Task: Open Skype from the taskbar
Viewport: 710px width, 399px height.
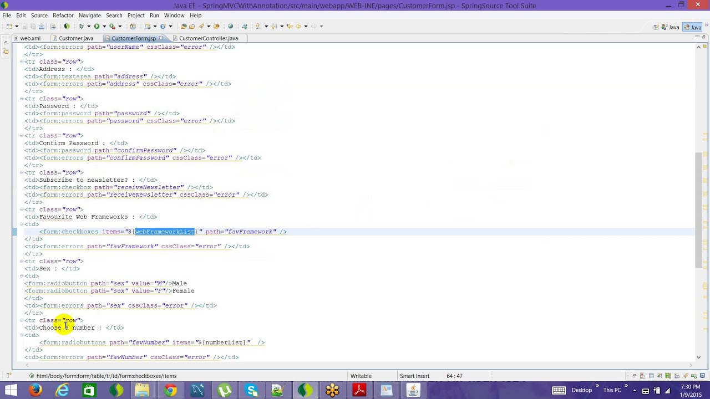Action: coord(251,390)
